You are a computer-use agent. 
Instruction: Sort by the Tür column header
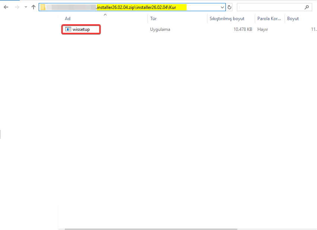click(153, 19)
